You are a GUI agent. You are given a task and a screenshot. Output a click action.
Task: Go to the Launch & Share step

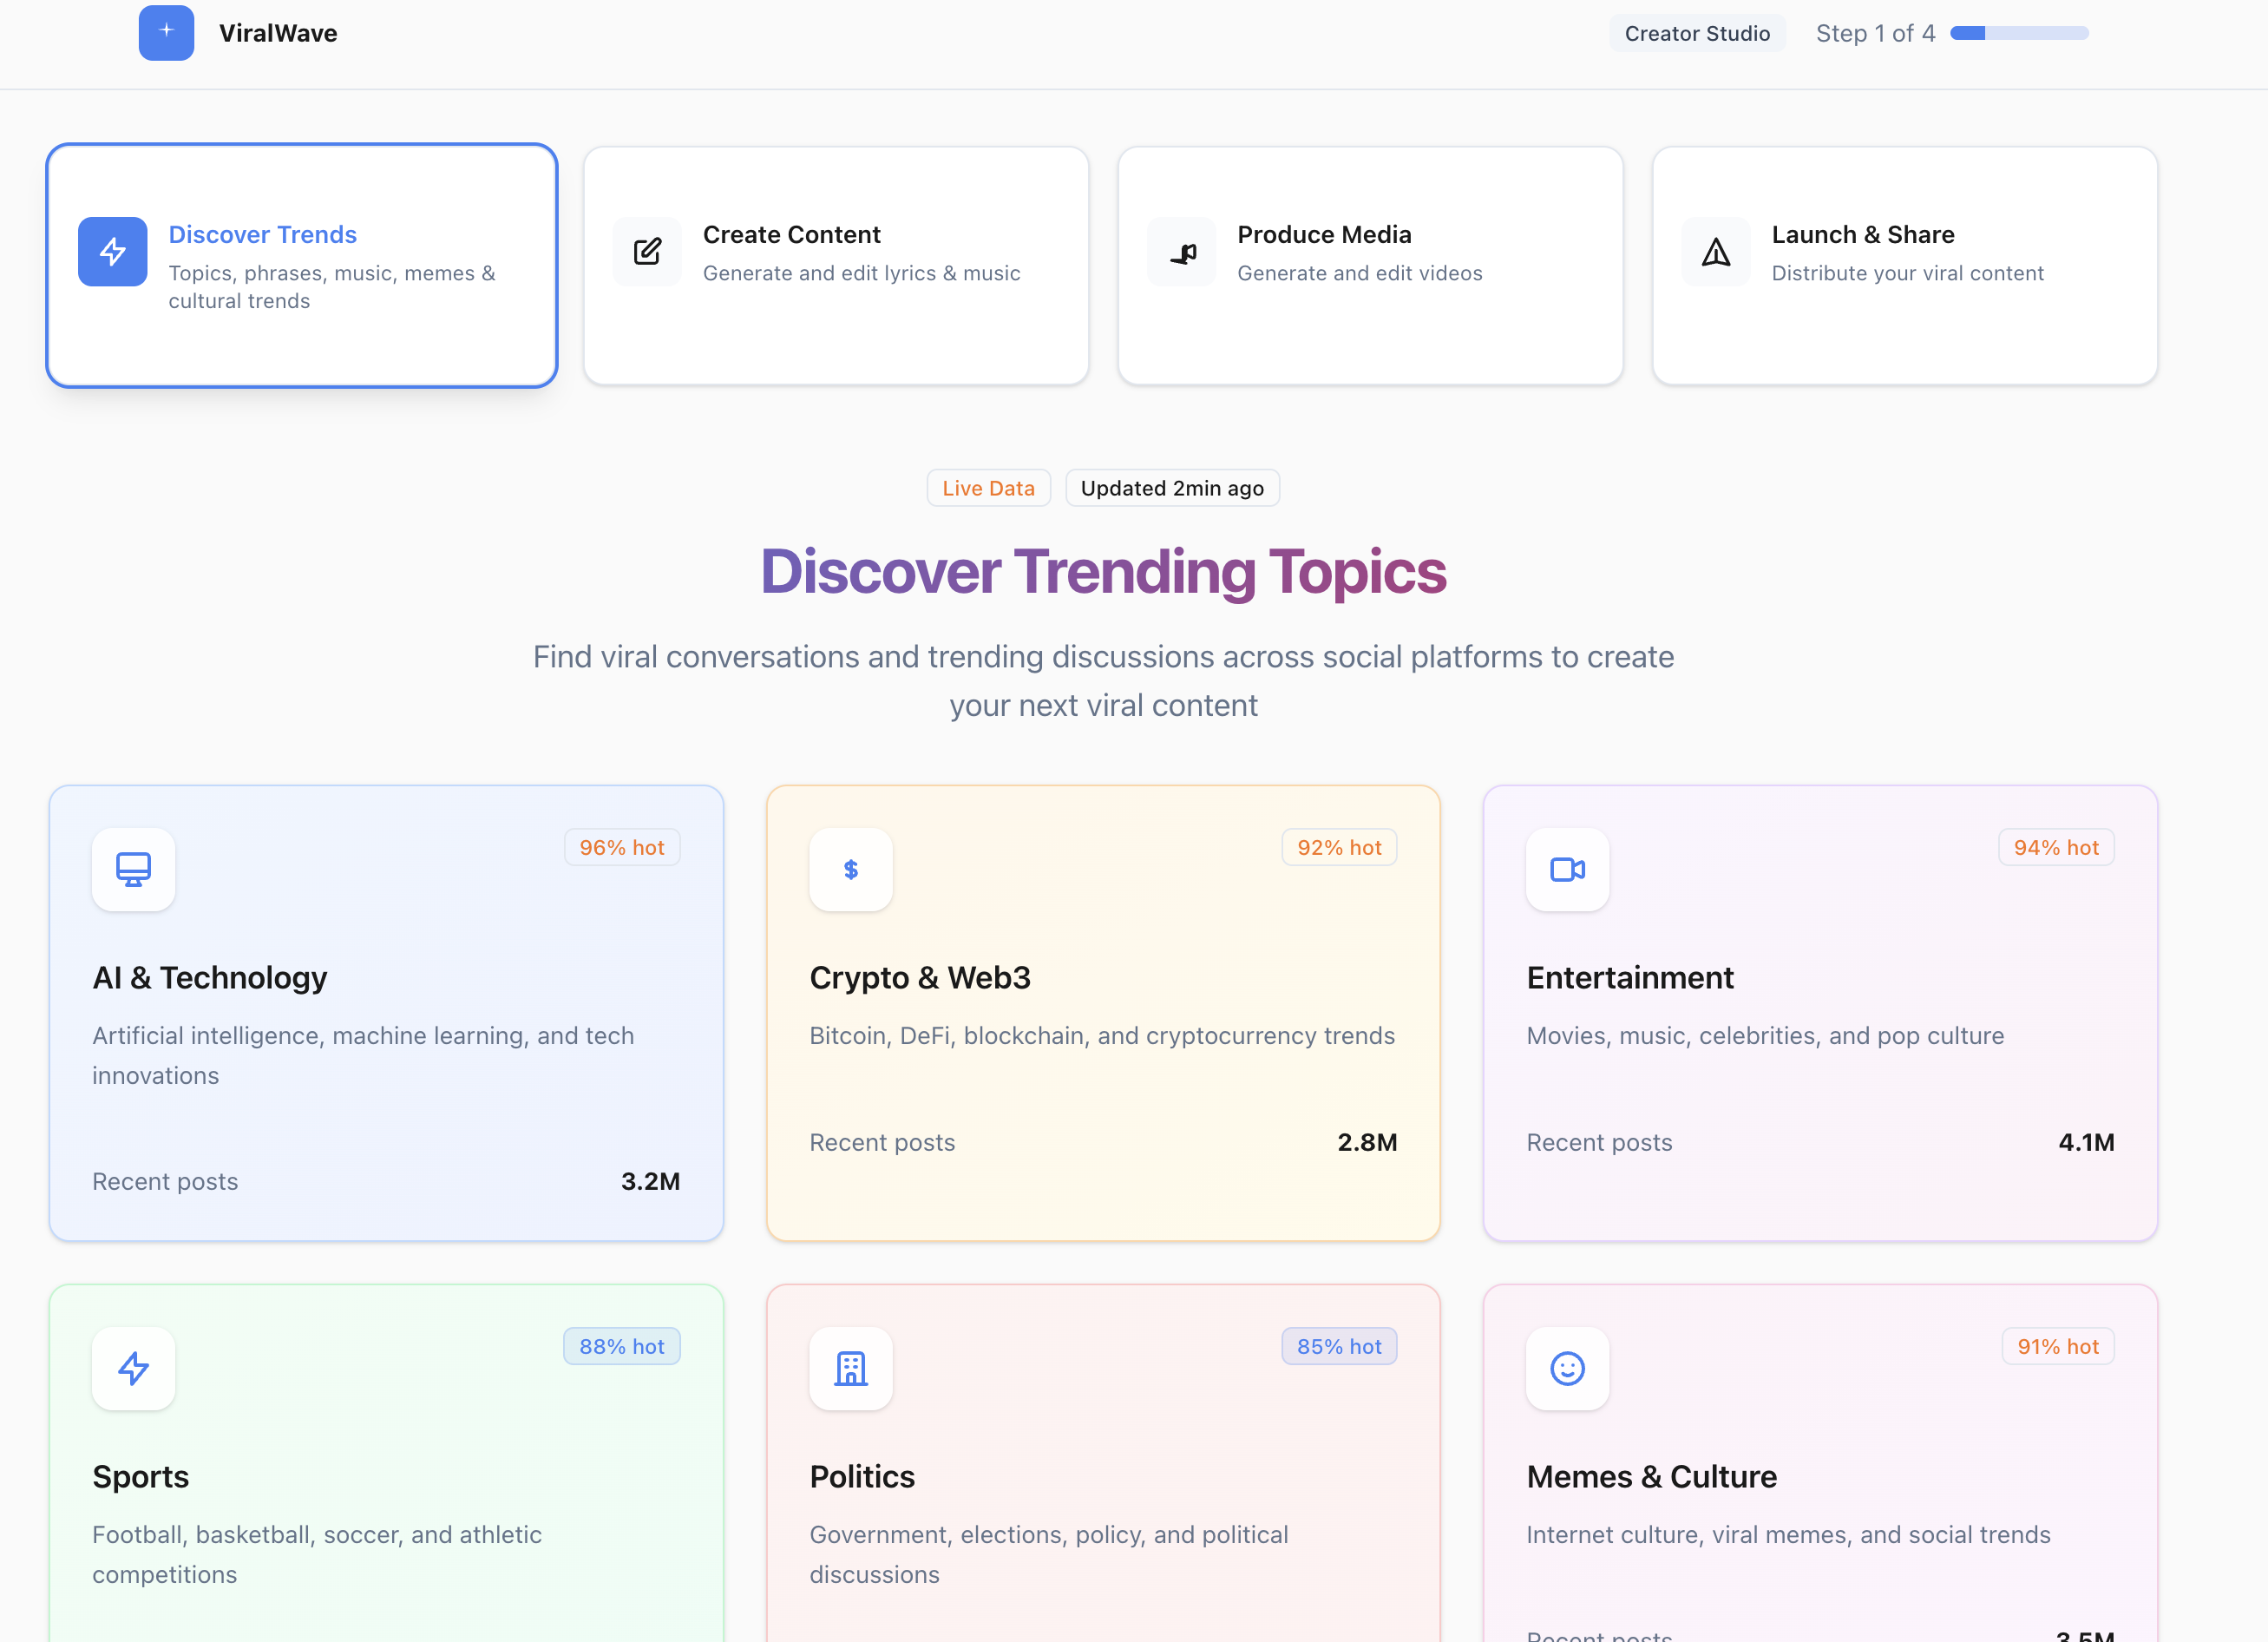[1904, 266]
